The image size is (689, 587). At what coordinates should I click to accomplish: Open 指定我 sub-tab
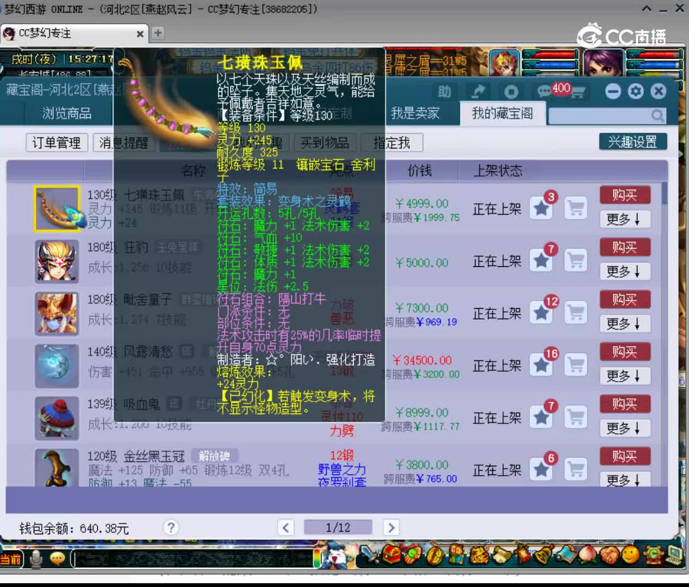pos(392,142)
